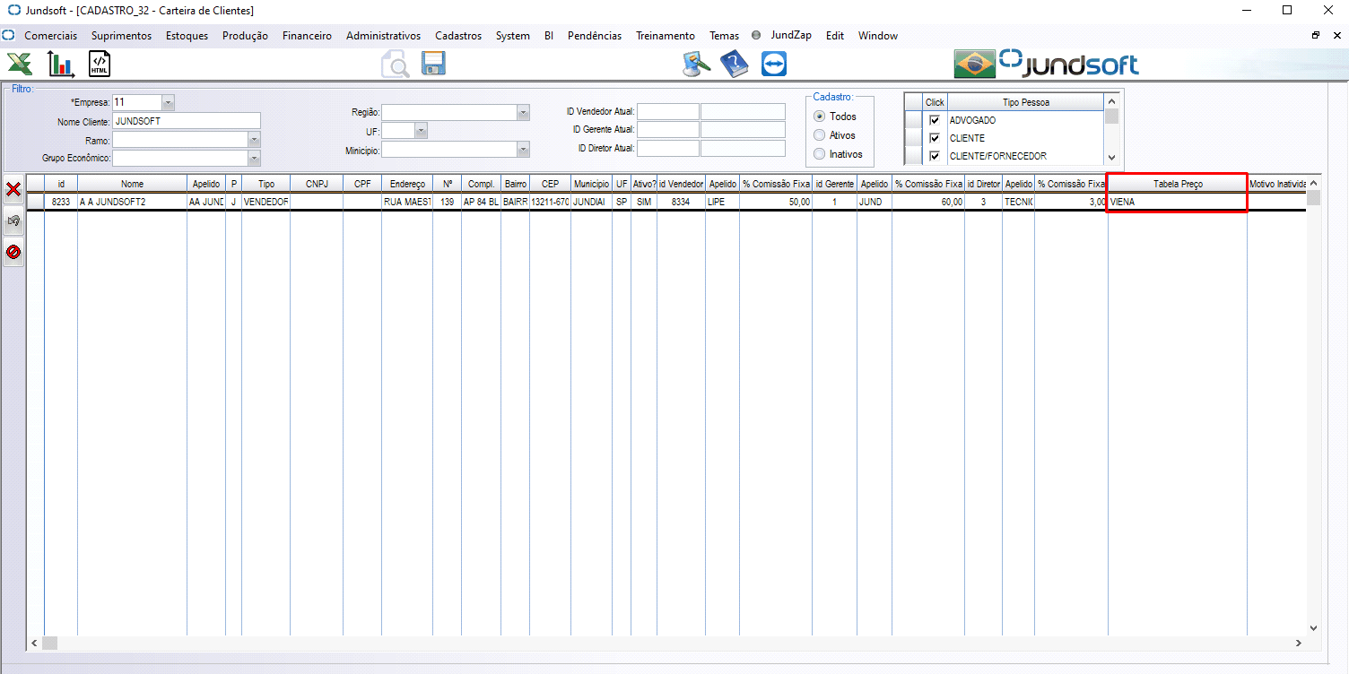Open the monitor with paintbrush icon
The image size is (1349, 674).
pyautogui.click(x=697, y=65)
